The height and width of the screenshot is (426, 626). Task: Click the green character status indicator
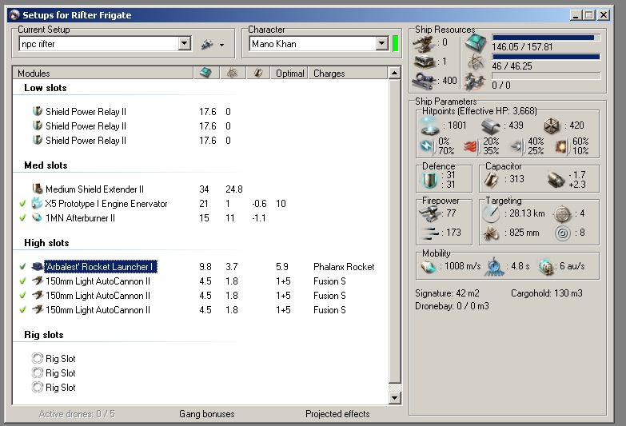click(395, 43)
